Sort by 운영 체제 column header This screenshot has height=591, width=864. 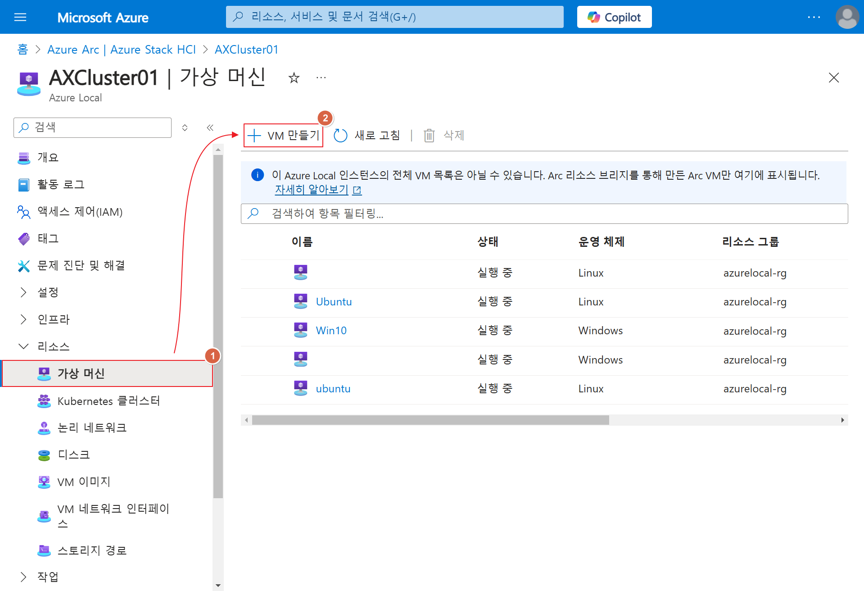[602, 242]
